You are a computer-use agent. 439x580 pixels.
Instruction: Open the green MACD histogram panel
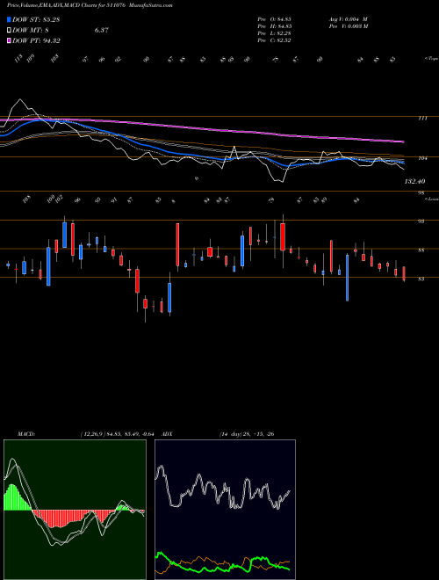click(x=75, y=510)
